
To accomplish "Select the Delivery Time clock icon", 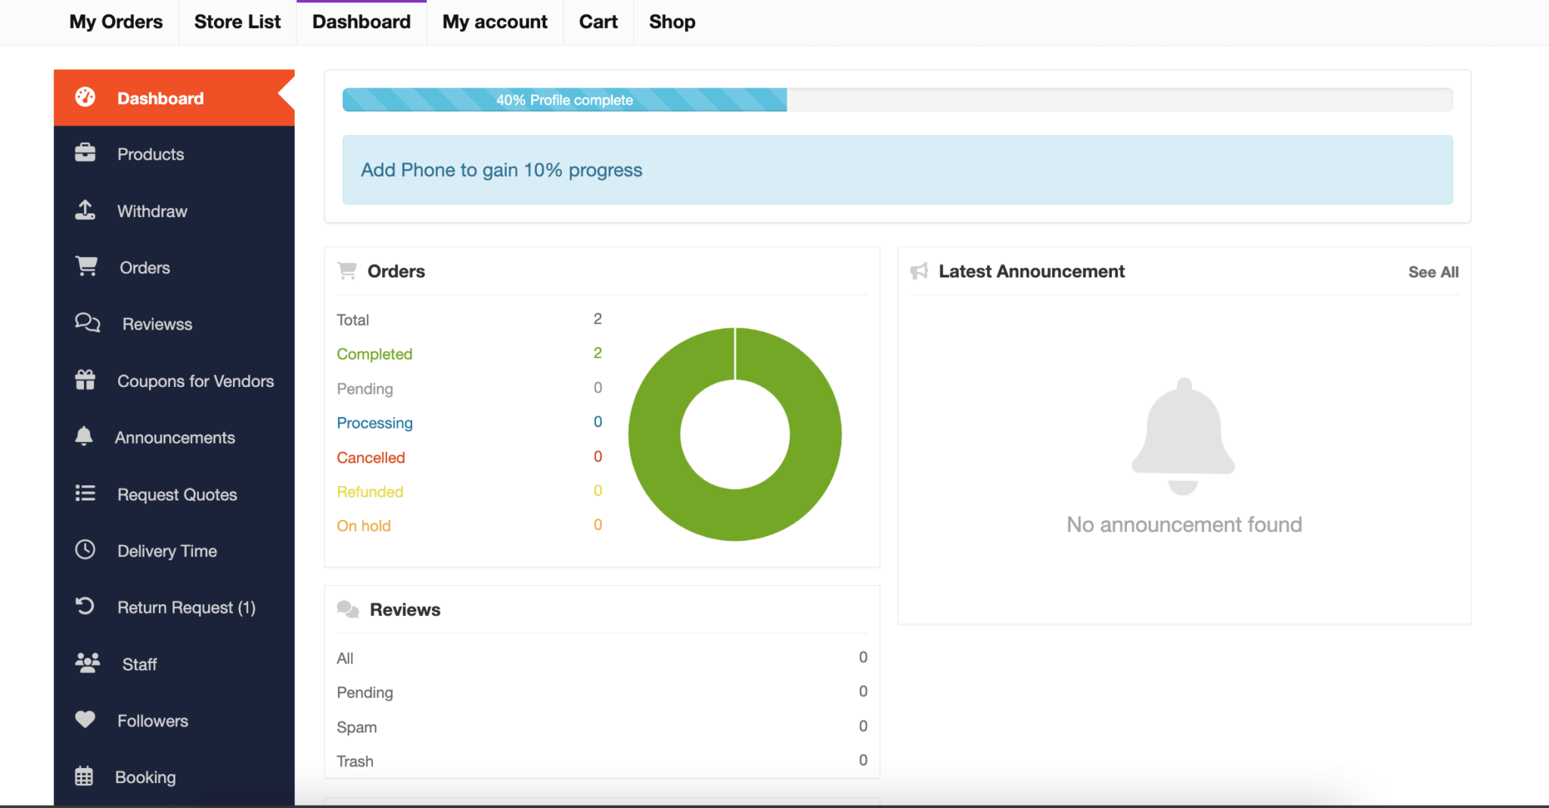I will point(85,550).
